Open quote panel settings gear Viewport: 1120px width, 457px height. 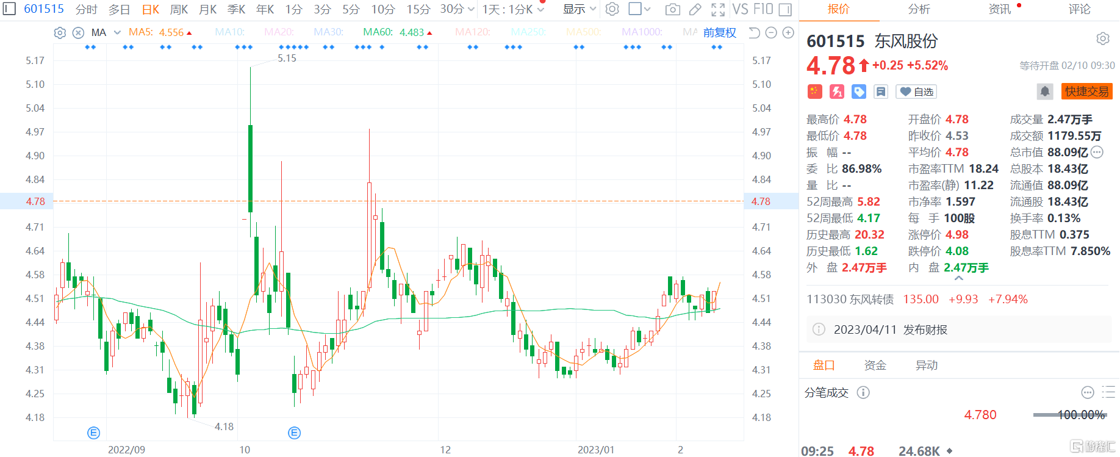1103,39
